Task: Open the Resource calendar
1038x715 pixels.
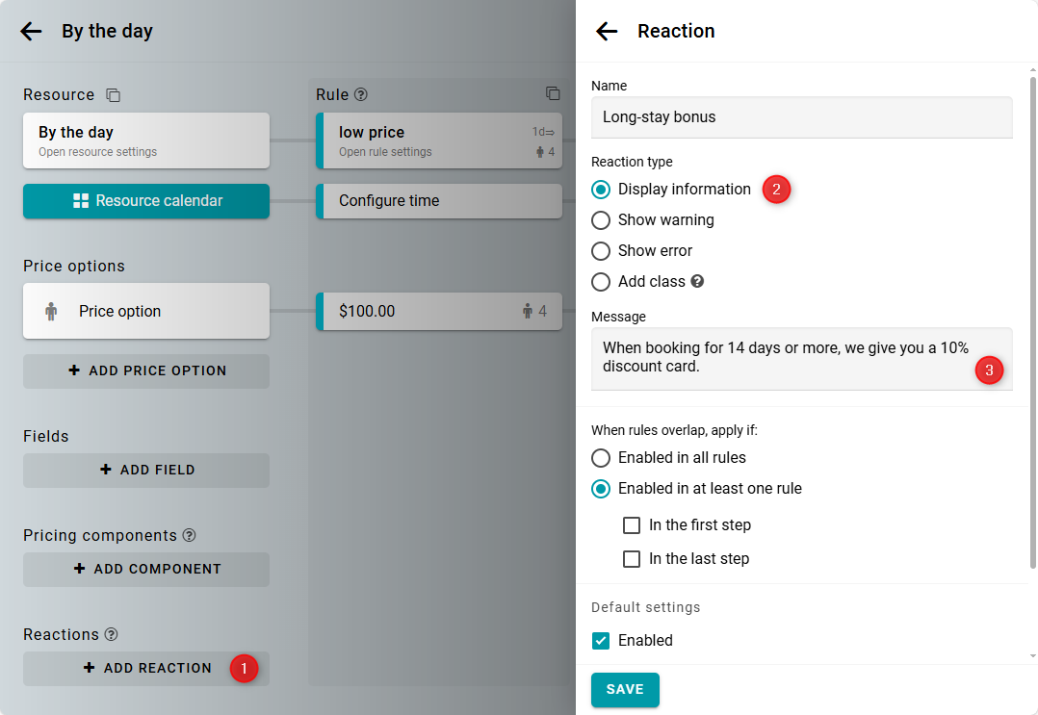Action: (146, 201)
